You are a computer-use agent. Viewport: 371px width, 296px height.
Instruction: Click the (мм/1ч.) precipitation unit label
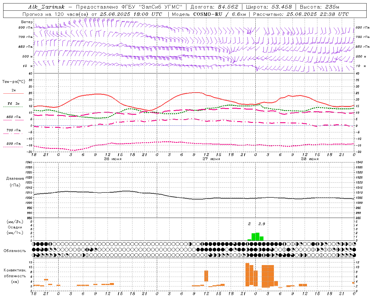[15, 233]
